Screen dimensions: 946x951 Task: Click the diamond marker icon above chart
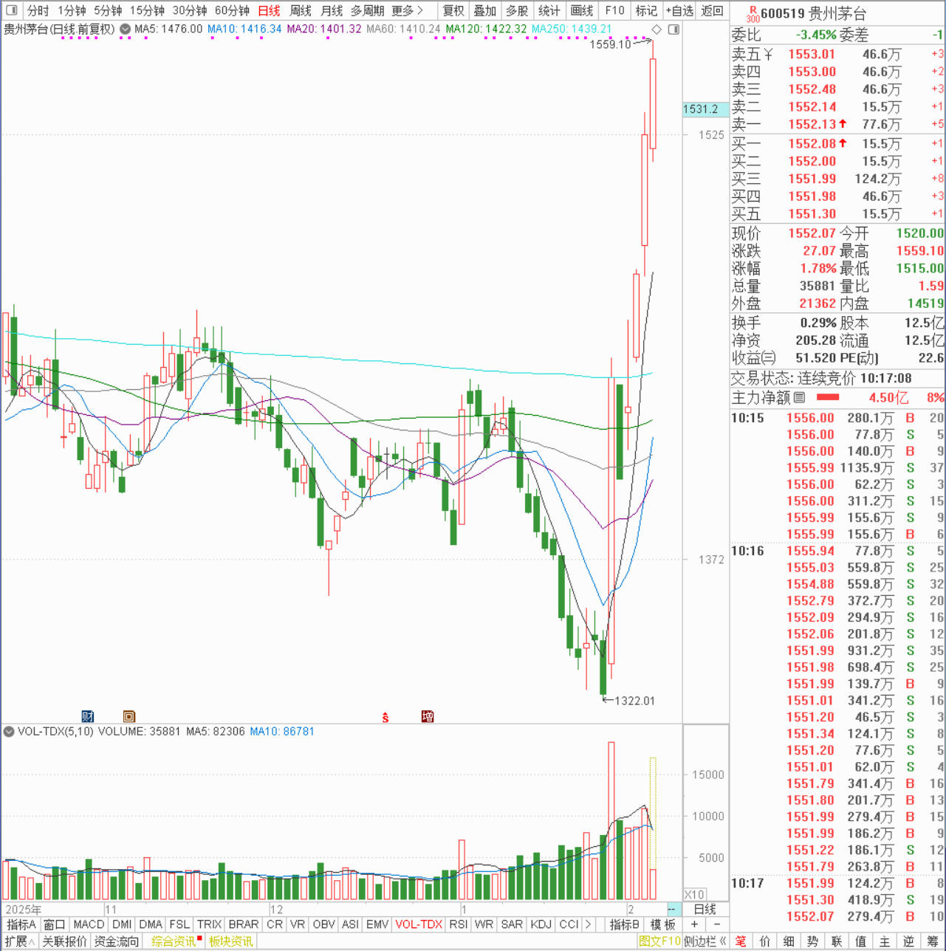tap(657, 30)
